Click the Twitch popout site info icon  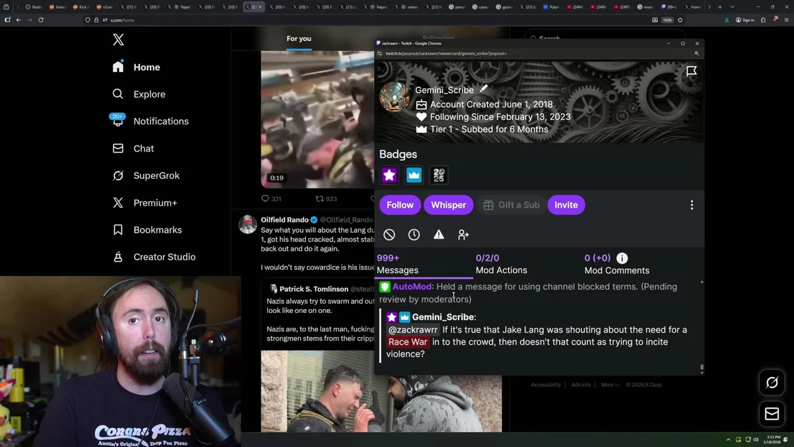[380, 53]
